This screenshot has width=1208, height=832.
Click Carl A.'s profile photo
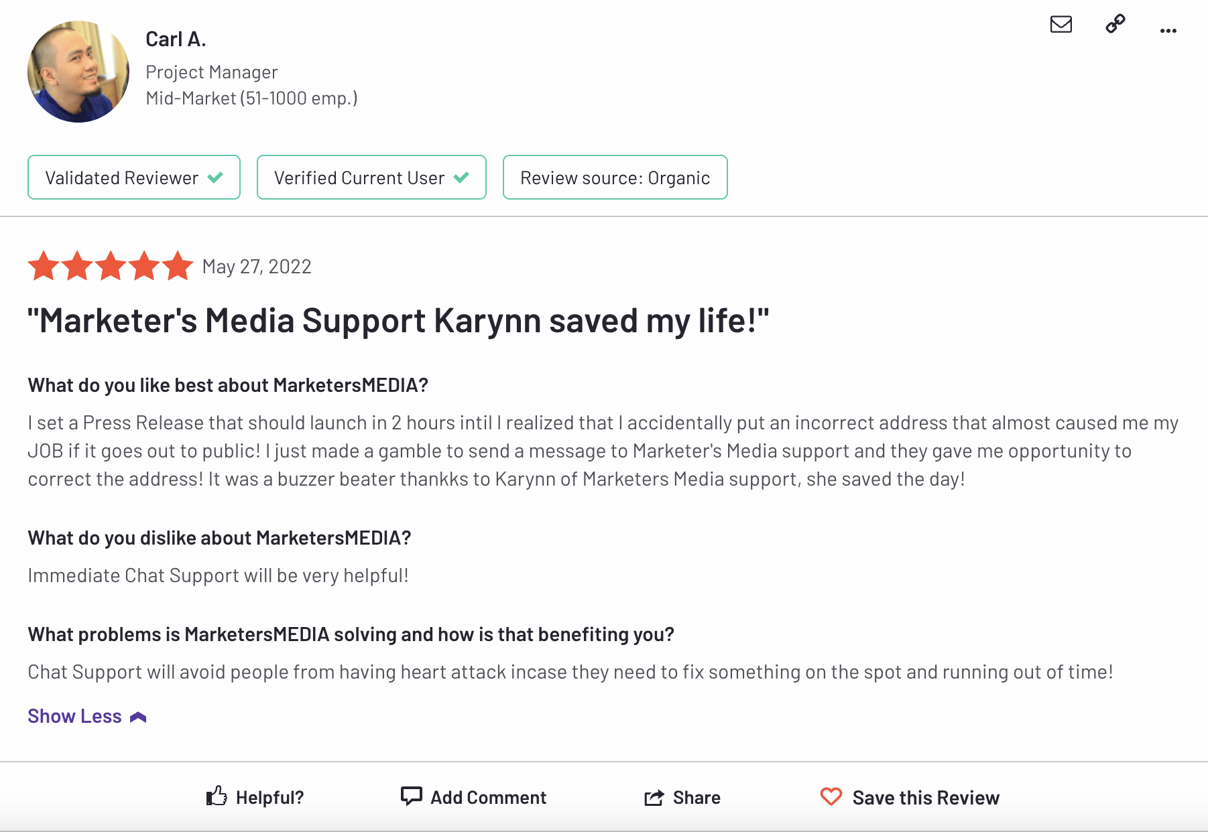coord(78,72)
